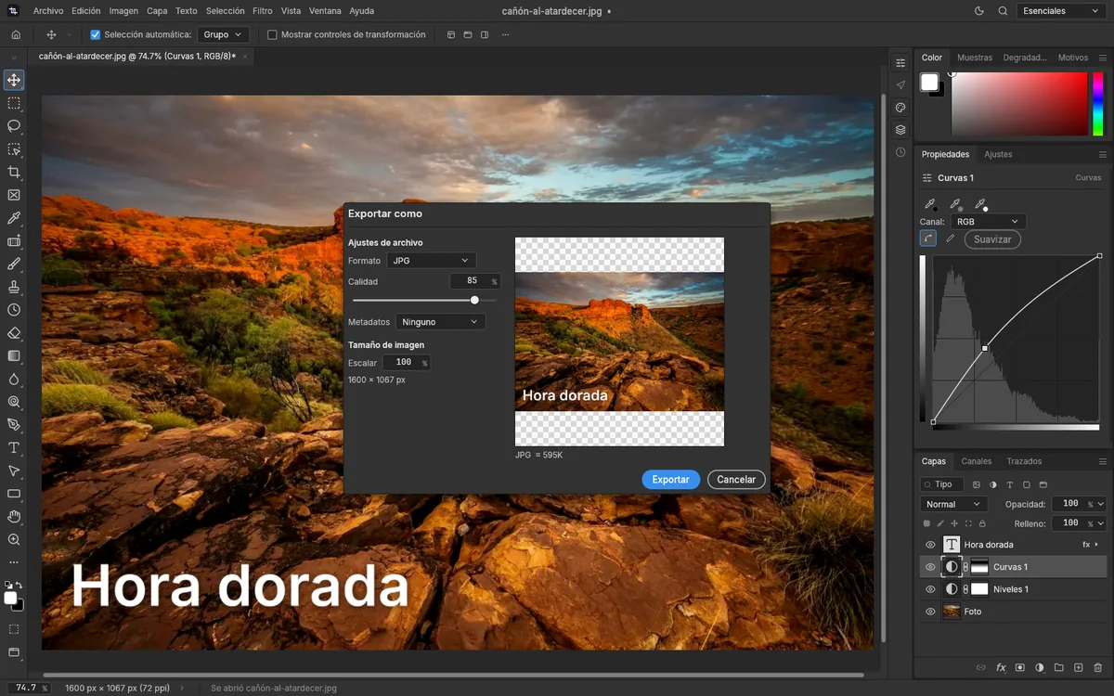Click the foreground white color swatch in Color panel

click(x=929, y=83)
